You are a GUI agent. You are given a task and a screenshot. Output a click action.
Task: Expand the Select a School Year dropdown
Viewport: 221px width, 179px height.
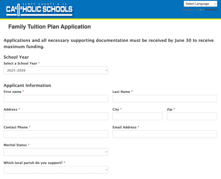point(56,70)
